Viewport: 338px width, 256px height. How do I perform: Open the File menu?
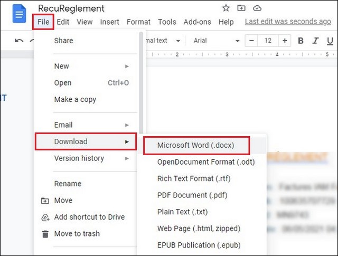coord(43,22)
